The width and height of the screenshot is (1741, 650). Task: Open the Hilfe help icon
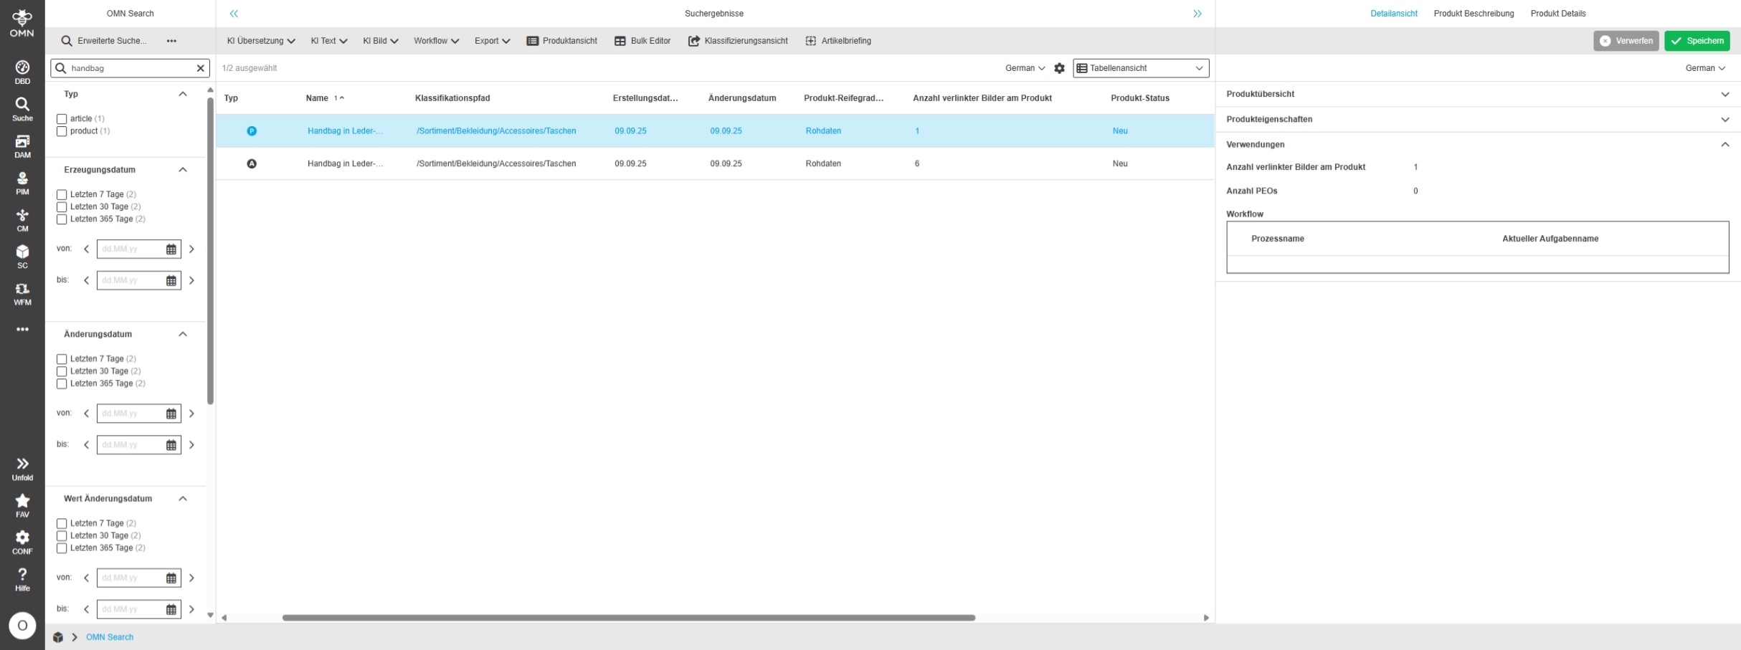click(22, 579)
